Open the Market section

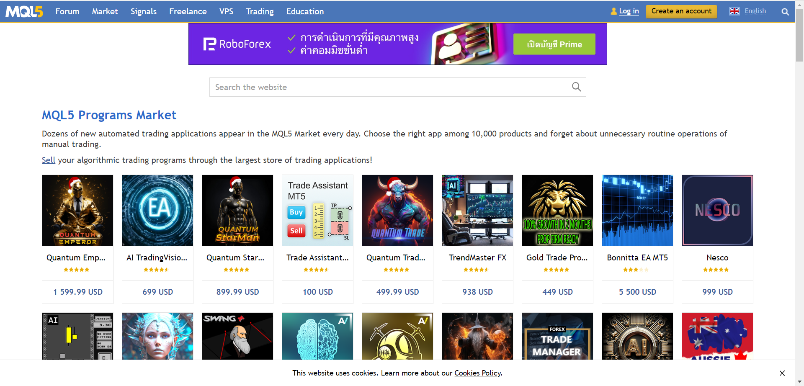(x=105, y=11)
